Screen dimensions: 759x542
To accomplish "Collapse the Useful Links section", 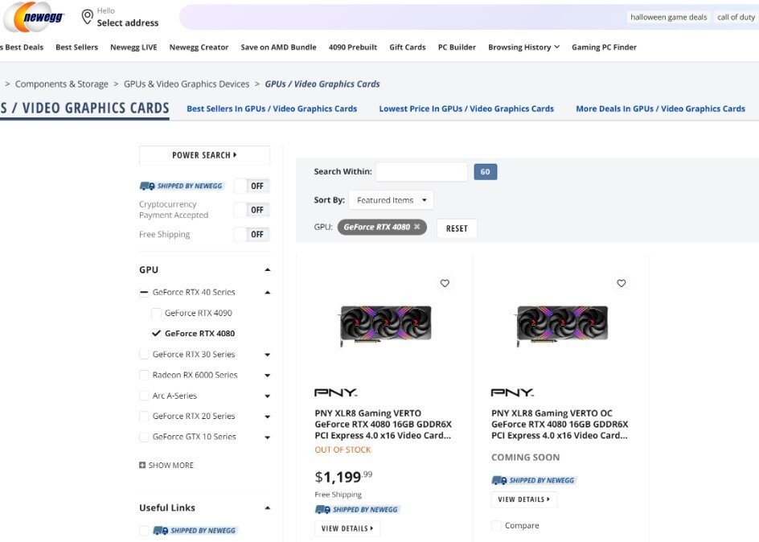I will 267,507.
